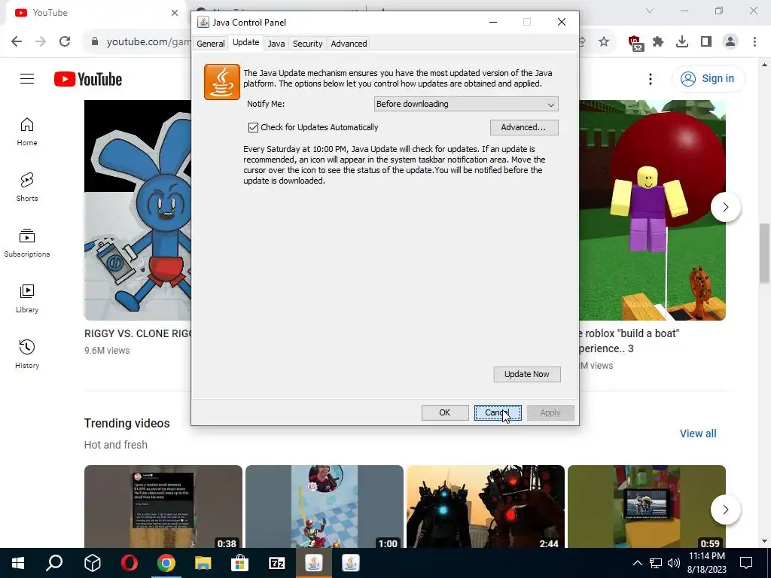Open History in YouTube sidebar
Viewport: 771px width, 578px height.
point(27,354)
